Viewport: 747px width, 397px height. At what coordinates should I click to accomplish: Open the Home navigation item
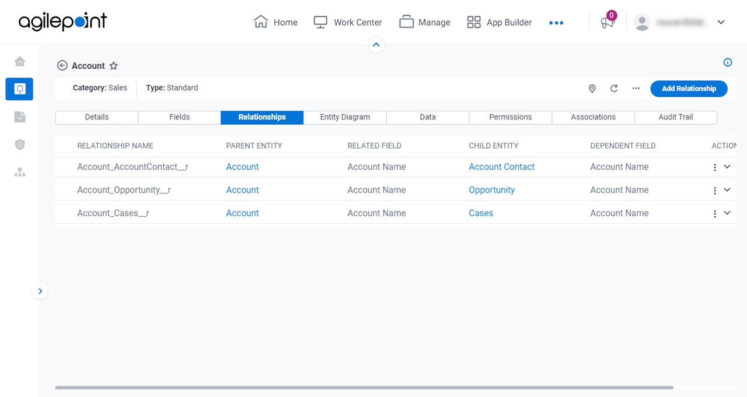point(275,22)
